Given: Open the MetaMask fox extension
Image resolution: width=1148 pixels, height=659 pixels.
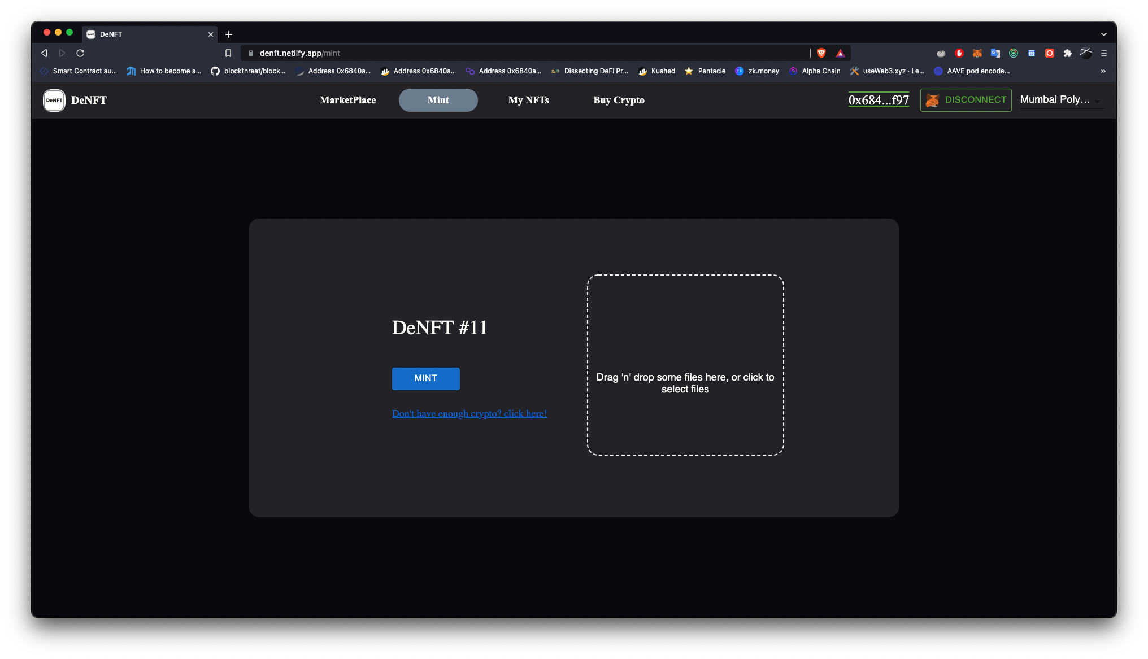Looking at the screenshot, I should tap(977, 53).
